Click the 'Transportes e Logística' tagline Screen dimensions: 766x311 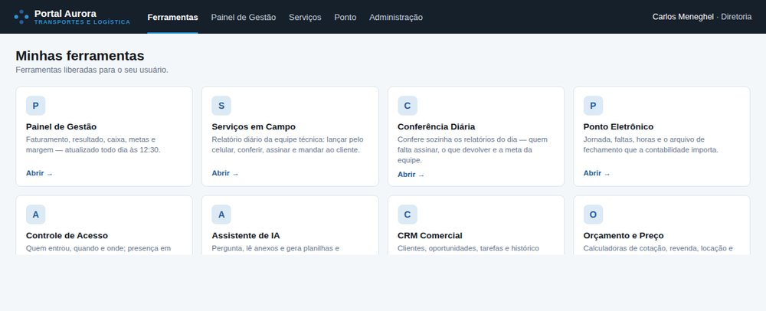[x=82, y=22]
